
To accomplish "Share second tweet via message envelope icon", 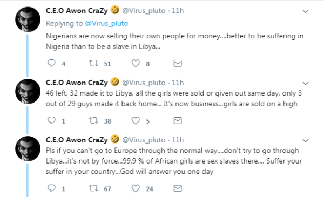I will click(x=178, y=120).
